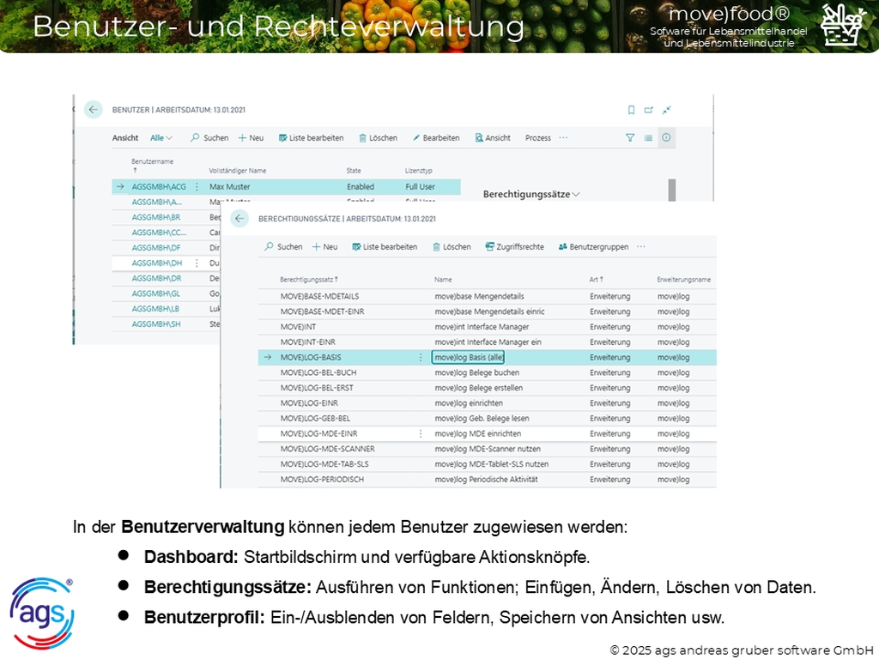
Task: Click Suchen in Berechtigungssätze toolbar
Action: coord(283,246)
